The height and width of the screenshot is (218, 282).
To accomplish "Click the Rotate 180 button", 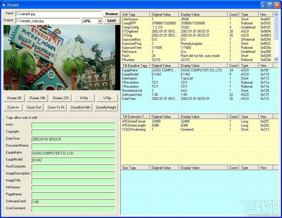I will coord(38,98).
